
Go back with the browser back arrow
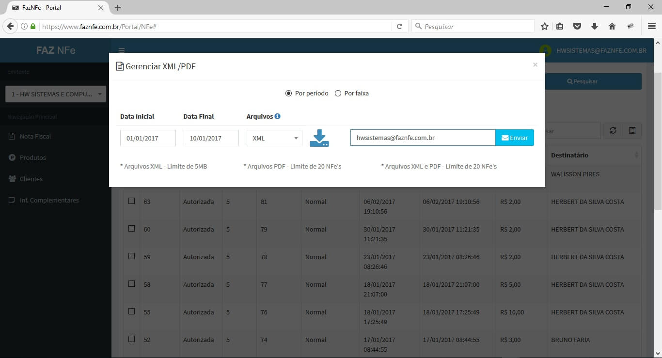click(x=11, y=27)
